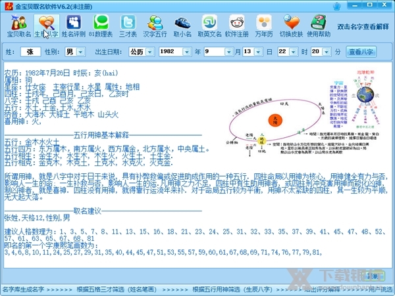Screen dimensions: 395x296
Task: Open the 汉字五行 character elements tool
Action: [x=155, y=25]
